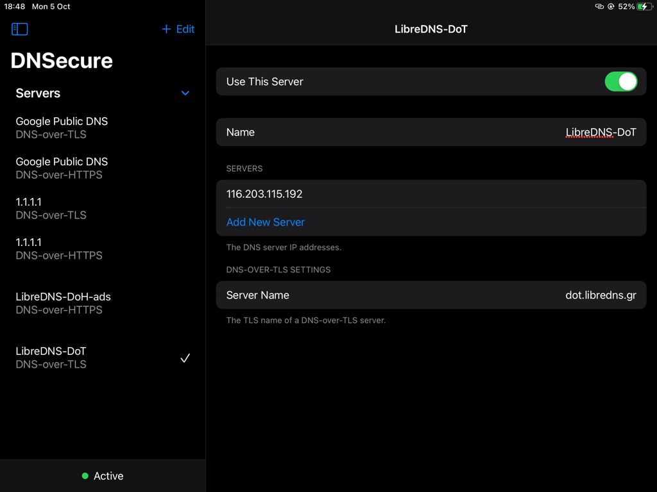Image resolution: width=657 pixels, height=492 pixels.
Task: Select the LibreDNS-DoT server entry
Action: click(x=51, y=357)
